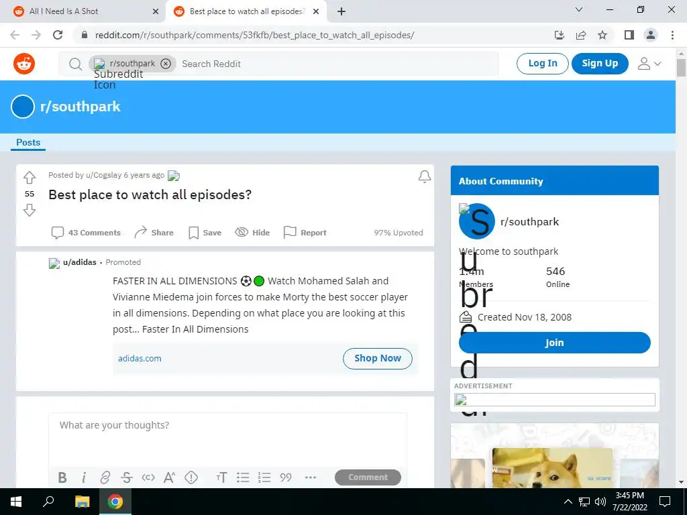Click the taskbar clock and date
Image resolution: width=687 pixels, height=515 pixels.
point(629,502)
